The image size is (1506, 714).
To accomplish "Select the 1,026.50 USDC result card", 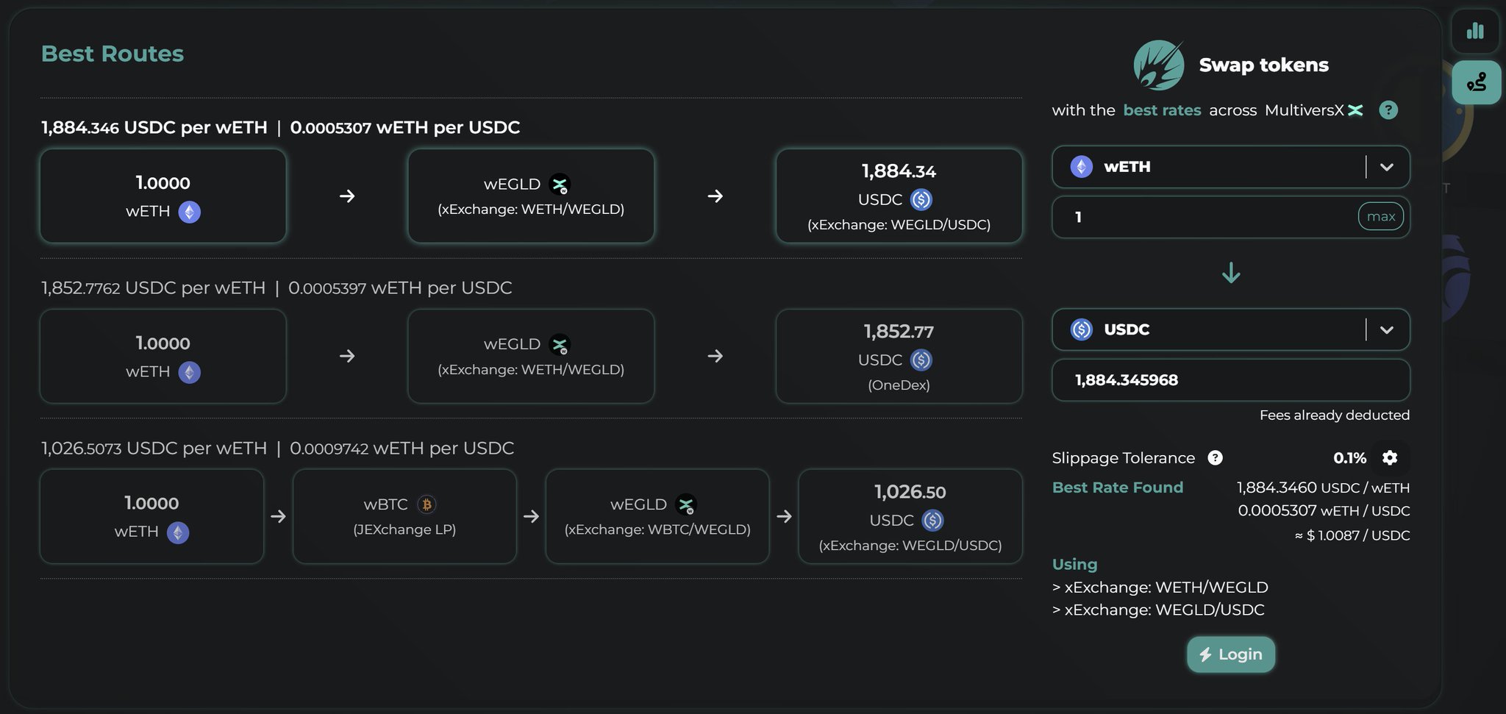I will click(x=910, y=517).
